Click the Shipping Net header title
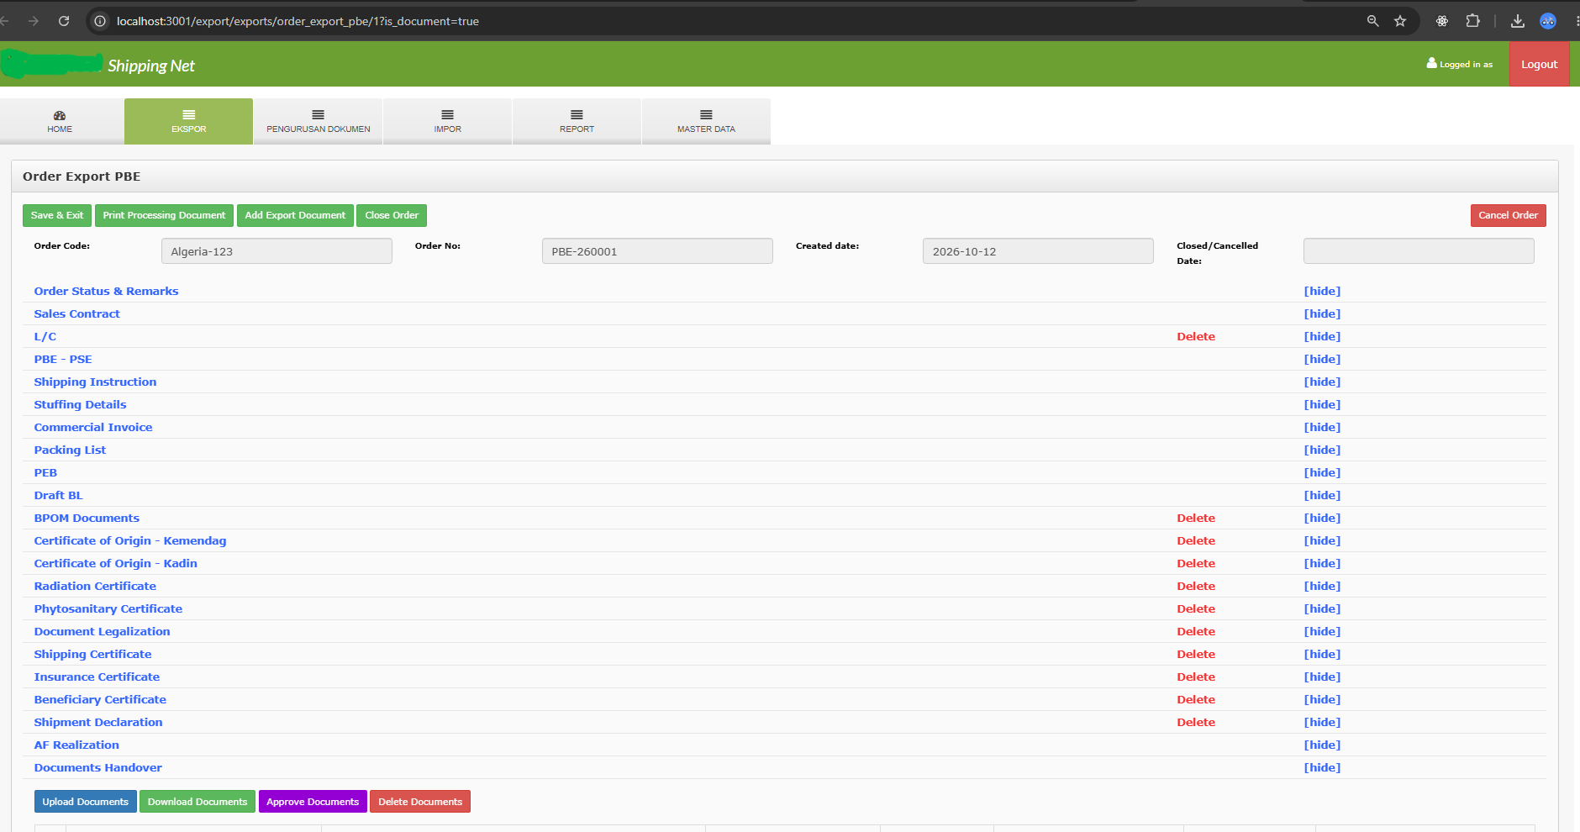This screenshot has width=1580, height=832. click(151, 66)
